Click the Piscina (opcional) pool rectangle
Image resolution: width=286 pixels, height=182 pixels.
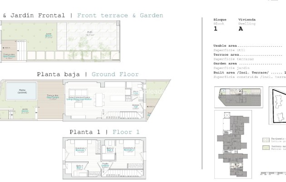(21, 91)
